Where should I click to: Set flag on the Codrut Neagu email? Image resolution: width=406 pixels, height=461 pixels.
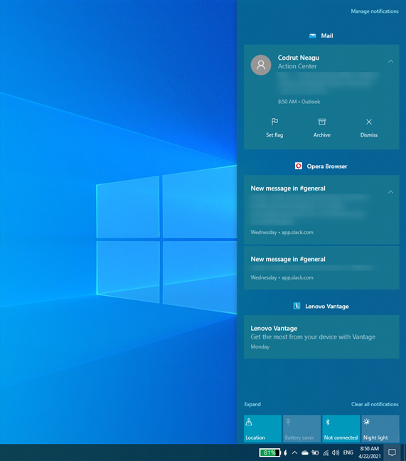[274, 128]
